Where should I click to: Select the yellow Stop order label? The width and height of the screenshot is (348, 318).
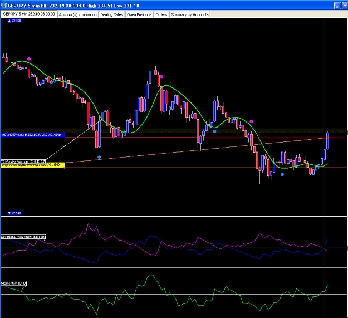point(32,165)
